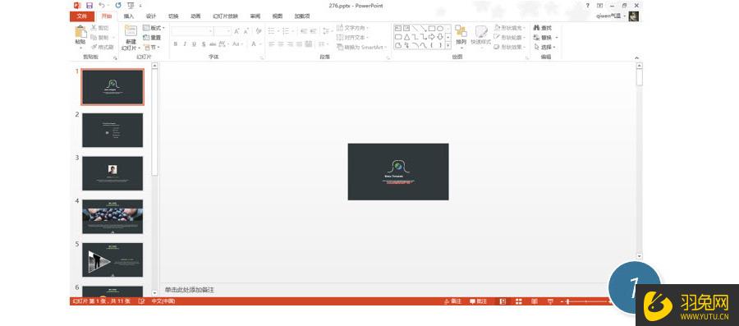739x326 pixels.
Task: Click the Redo/Repeat icon
Action: [117, 6]
